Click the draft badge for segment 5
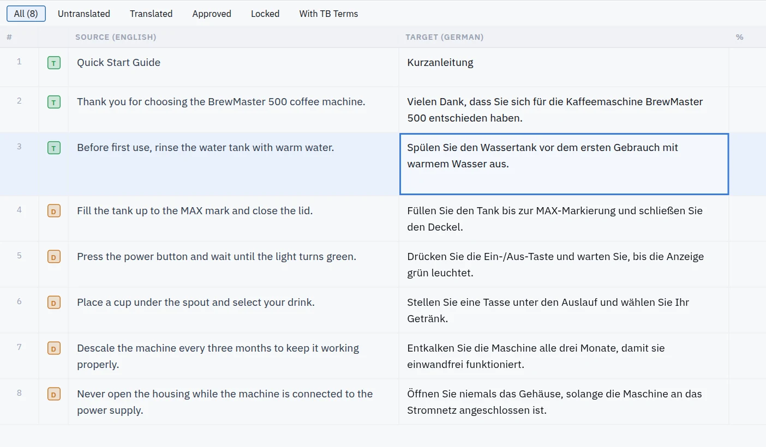Screen dimensions: 766x447 click(x=53, y=257)
